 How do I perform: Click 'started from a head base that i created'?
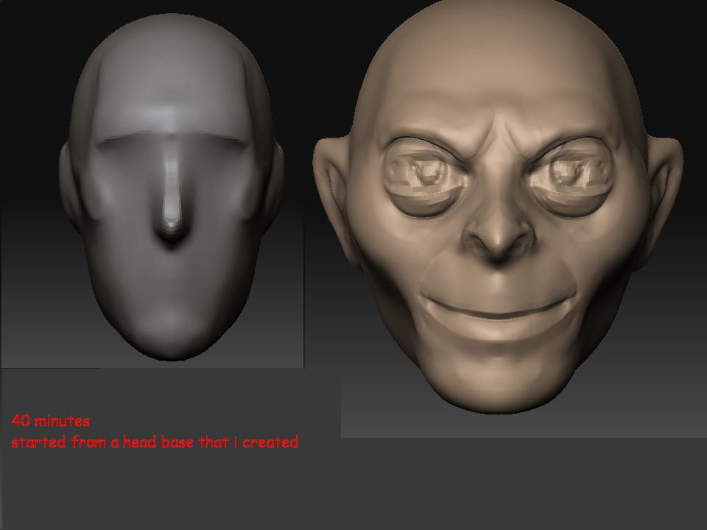155,442
